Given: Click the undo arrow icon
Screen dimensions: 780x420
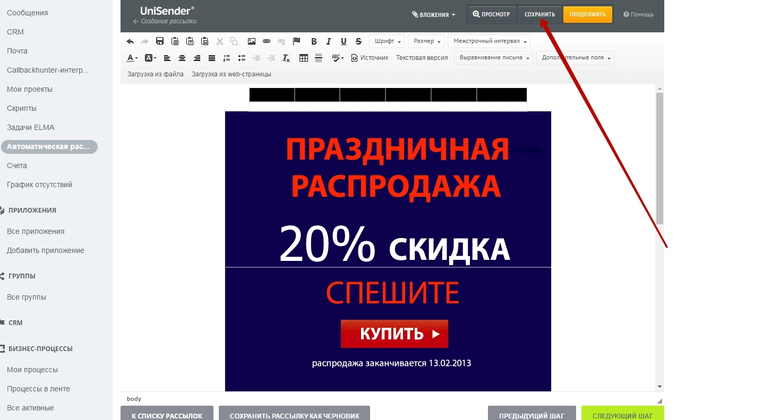Looking at the screenshot, I should point(130,41).
